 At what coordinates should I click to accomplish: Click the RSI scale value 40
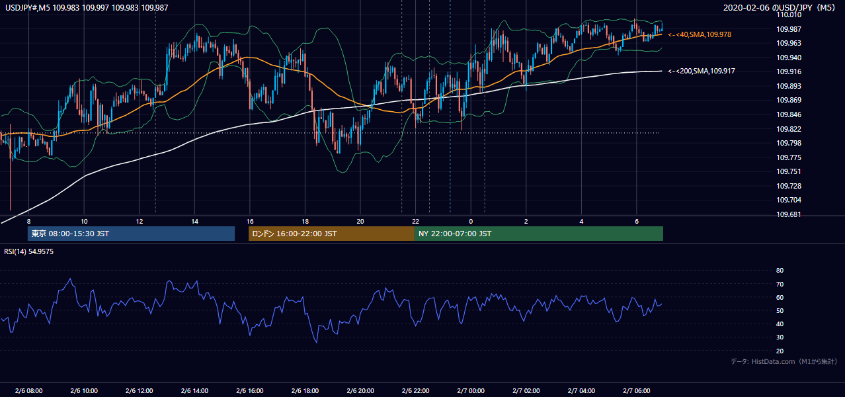(x=780, y=324)
